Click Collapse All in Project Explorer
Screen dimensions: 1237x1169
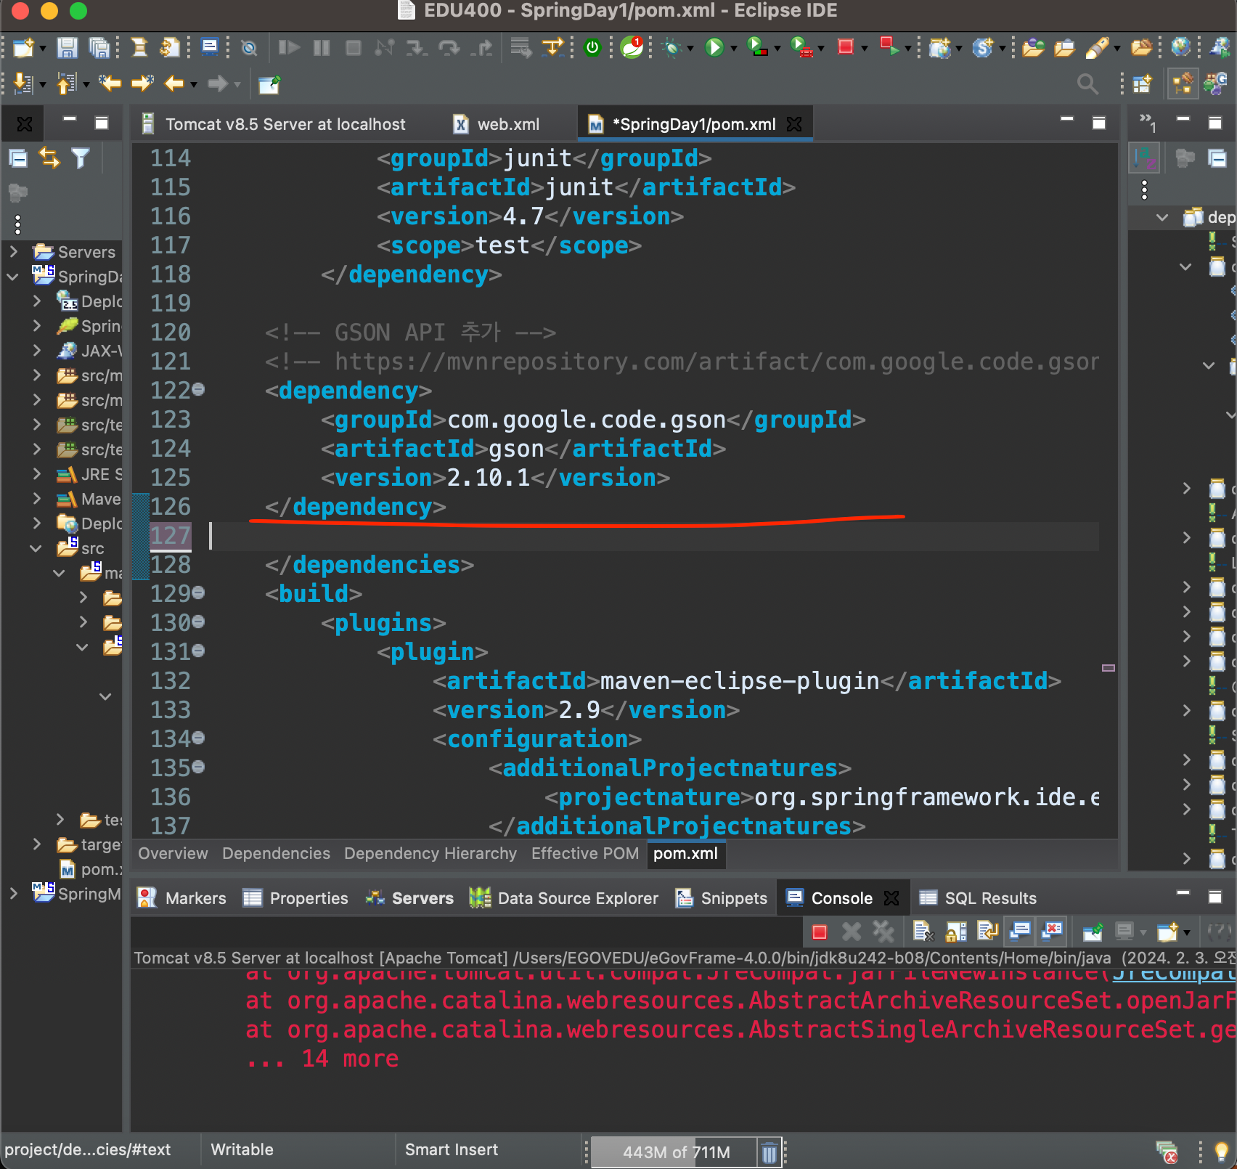coord(18,158)
